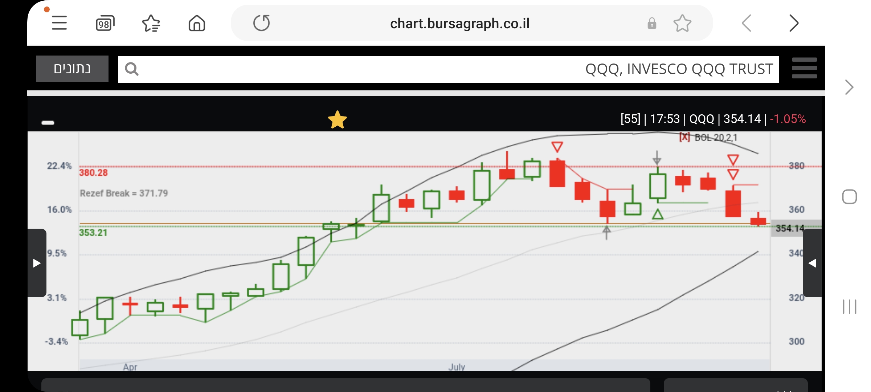Expand the right side panel arrow
The width and height of the screenshot is (871, 392).
(812, 263)
